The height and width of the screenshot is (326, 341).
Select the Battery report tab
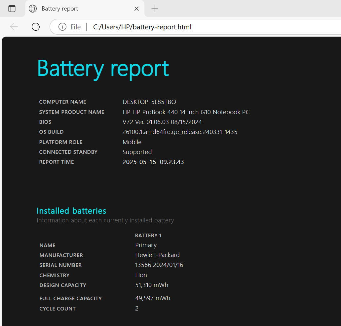coord(79,9)
